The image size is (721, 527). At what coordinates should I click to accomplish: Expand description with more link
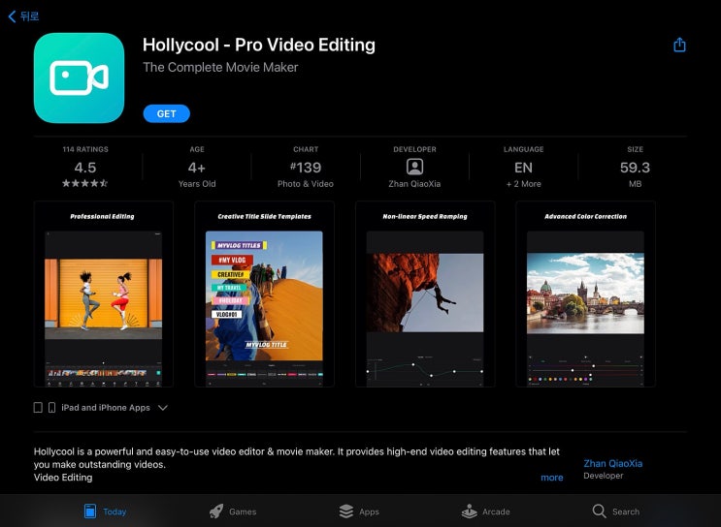pyautogui.click(x=552, y=478)
